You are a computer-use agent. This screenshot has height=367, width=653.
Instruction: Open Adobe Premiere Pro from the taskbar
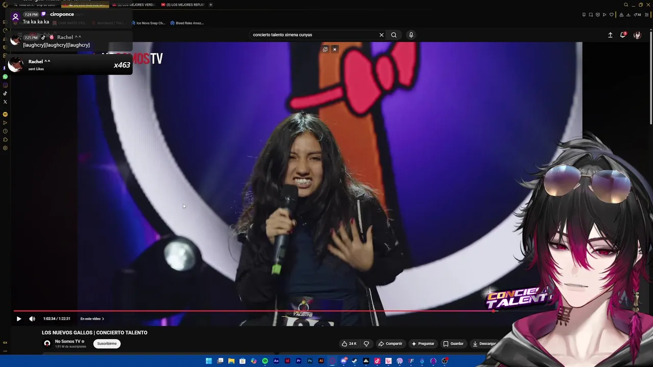(299, 361)
